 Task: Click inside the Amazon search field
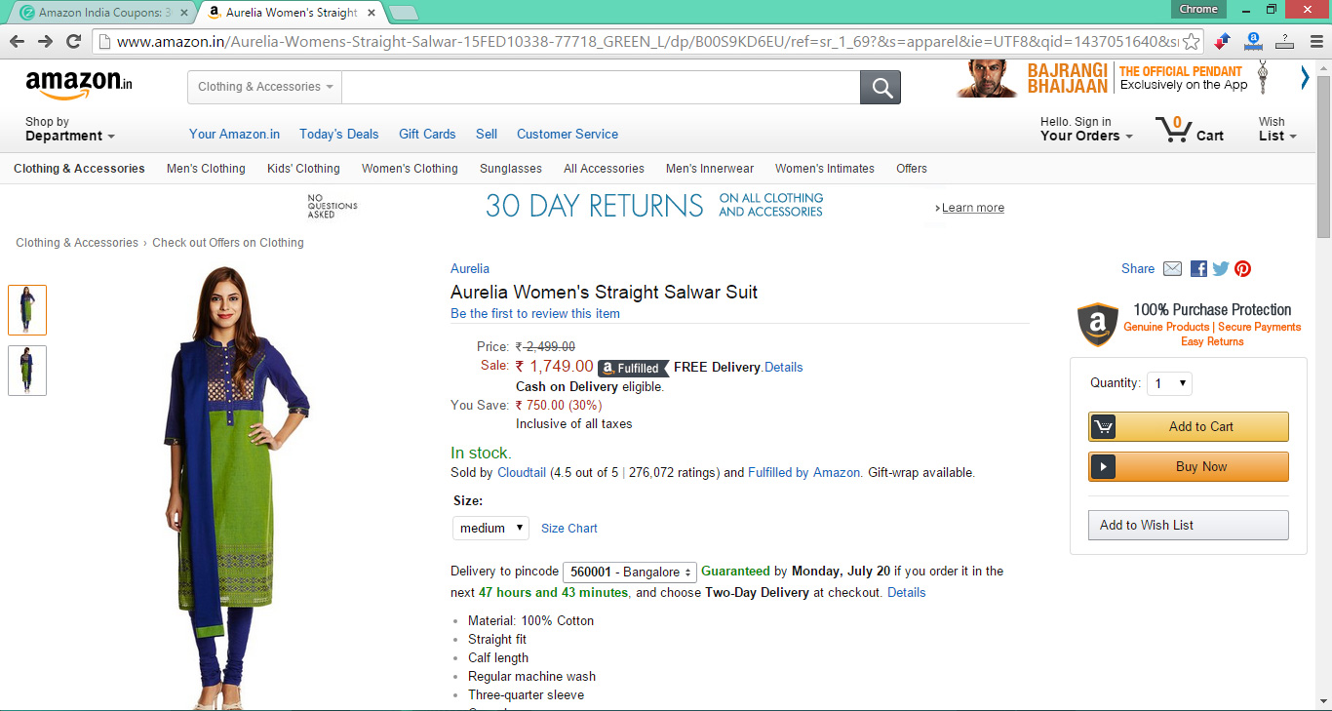[x=601, y=87]
